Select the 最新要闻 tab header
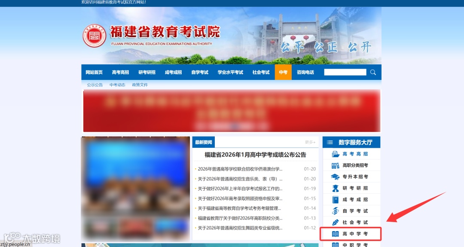464x247 pixels. pyautogui.click(x=204, y=142)
